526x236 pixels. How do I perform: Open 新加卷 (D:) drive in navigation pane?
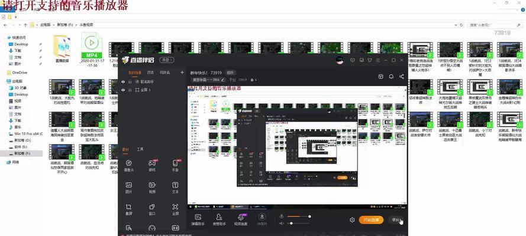(x=20, y=140)
